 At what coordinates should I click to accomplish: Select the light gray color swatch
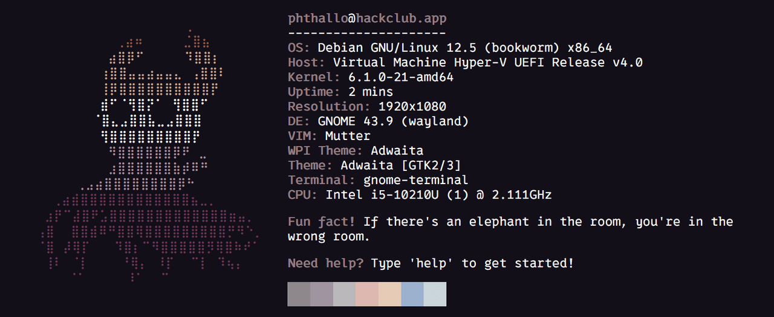344,294
